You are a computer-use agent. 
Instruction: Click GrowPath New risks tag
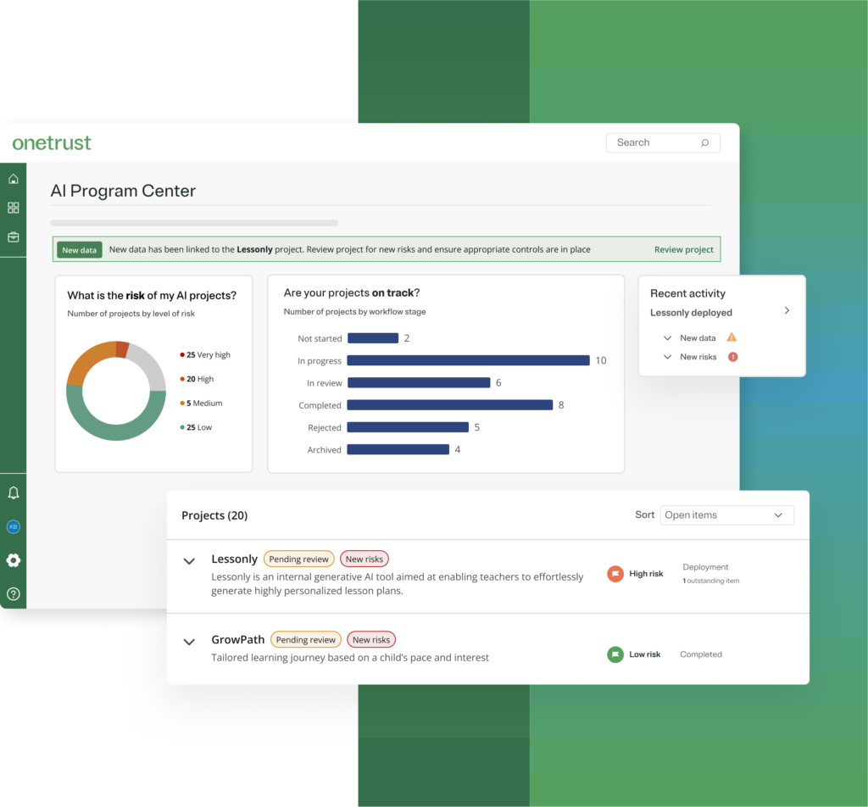[371, 640]
